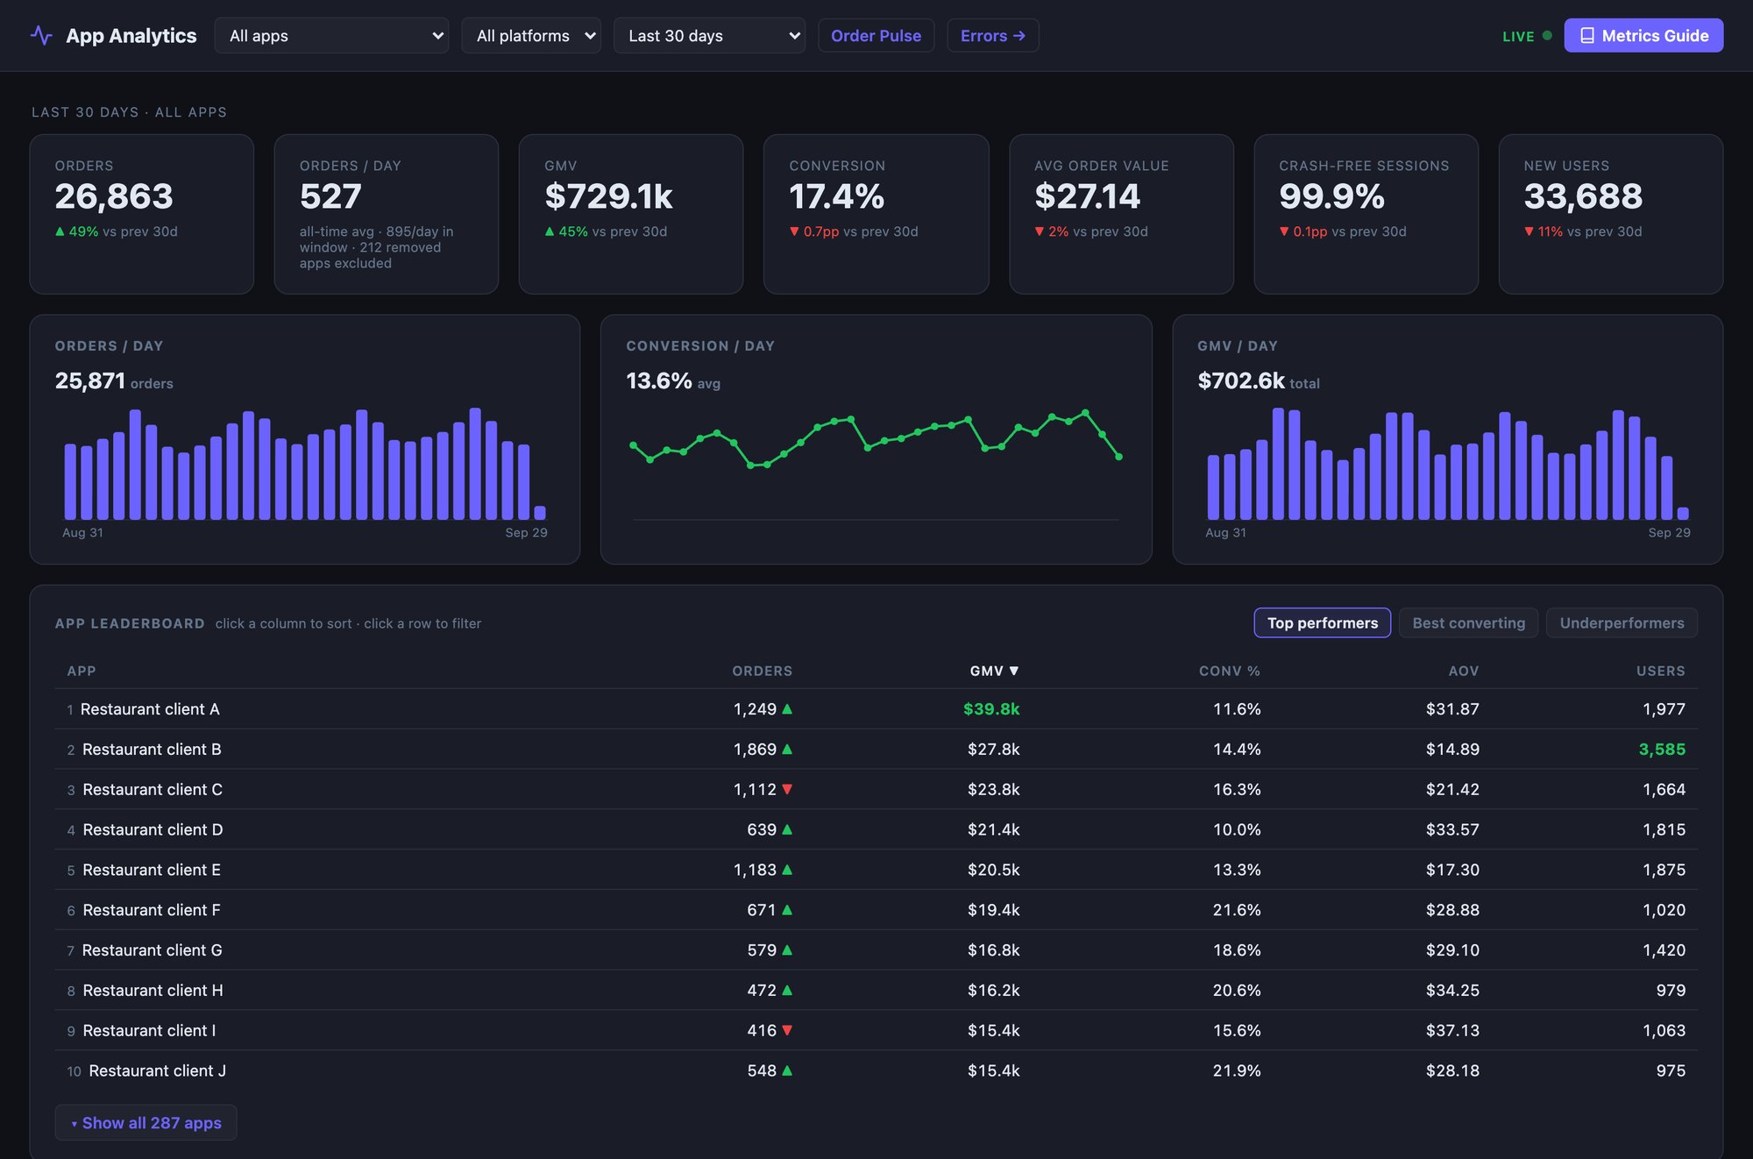
Task: Click the 11% vs prev 30d new users change
Action: (1583, 231)
